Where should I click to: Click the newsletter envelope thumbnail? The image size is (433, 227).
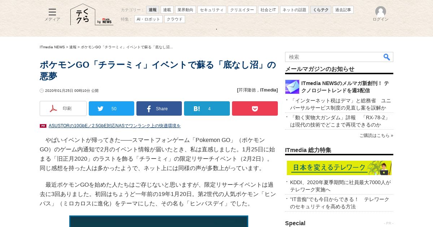292,87
